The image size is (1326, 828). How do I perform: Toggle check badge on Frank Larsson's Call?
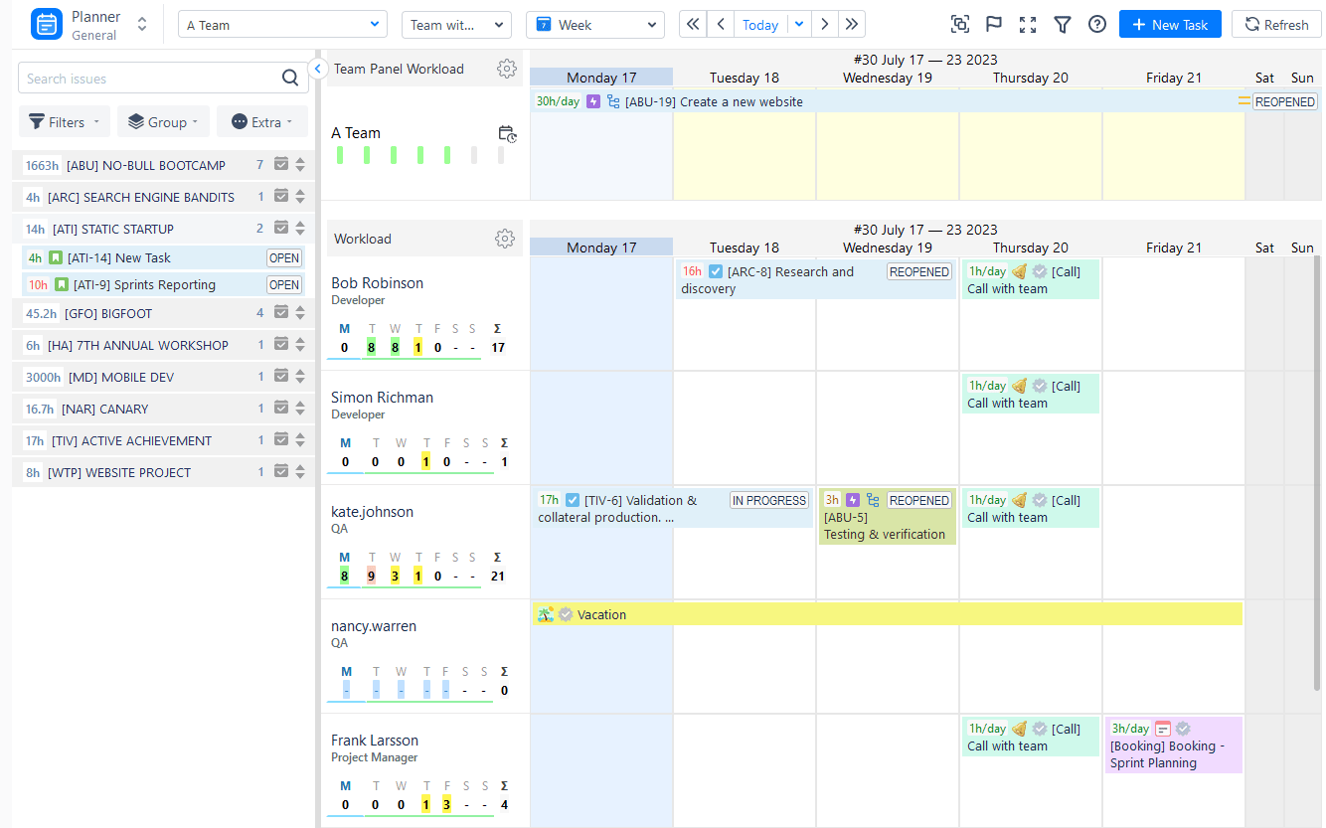[1040, 729]
